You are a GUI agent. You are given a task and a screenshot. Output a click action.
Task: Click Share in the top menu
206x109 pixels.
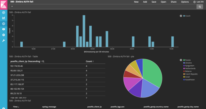(174, 2)
